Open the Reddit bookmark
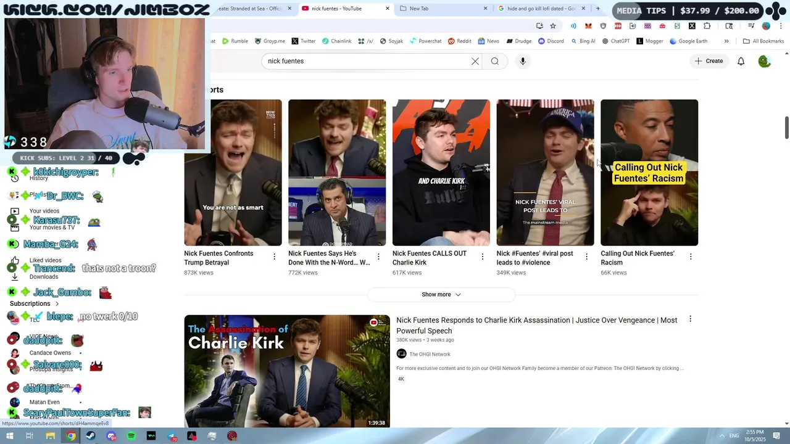Viewport: 790px width, 444px height. [x=460, y=41]
